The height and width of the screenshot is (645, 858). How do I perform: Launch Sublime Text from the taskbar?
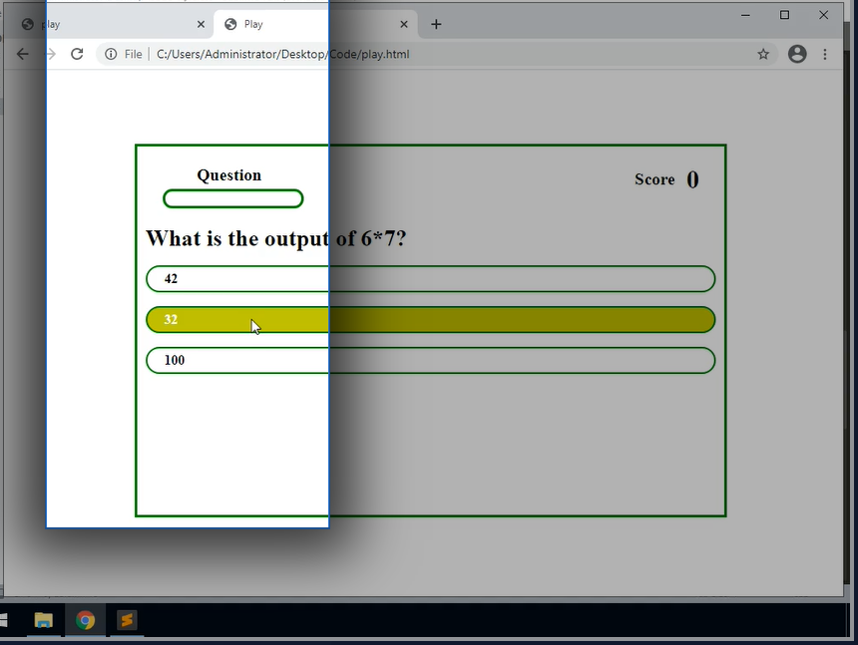click(127, 621)
